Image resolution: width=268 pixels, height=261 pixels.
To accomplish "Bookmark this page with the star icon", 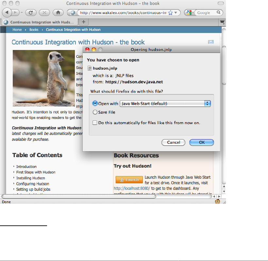I will point(170,13).
